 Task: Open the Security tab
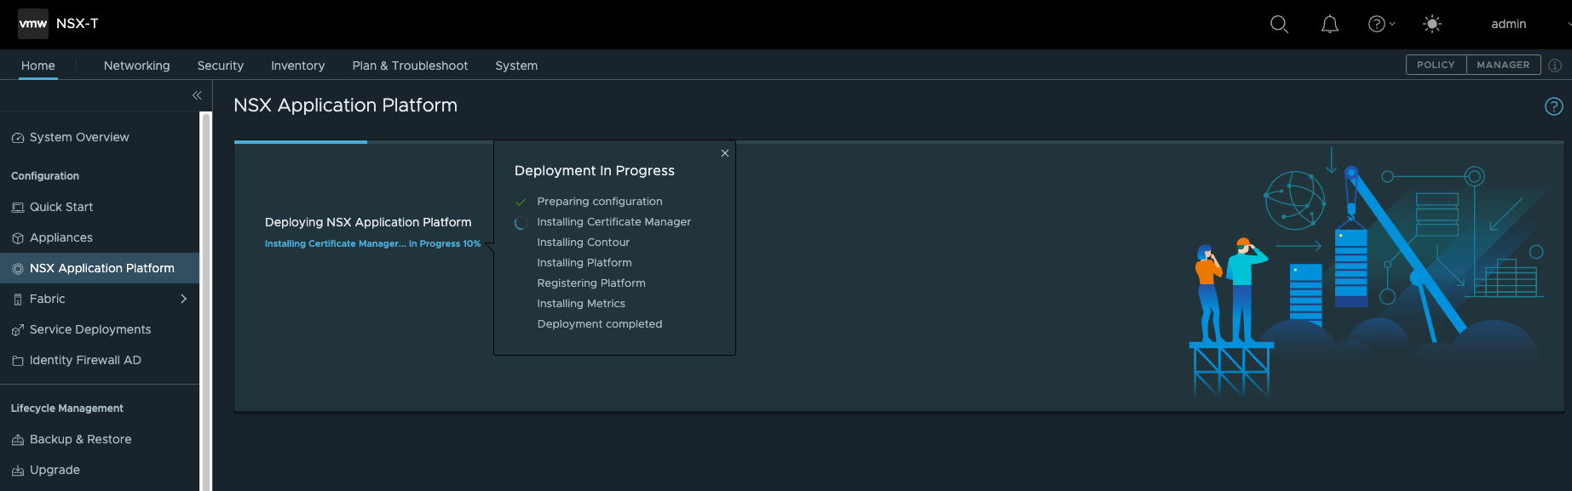221,66
